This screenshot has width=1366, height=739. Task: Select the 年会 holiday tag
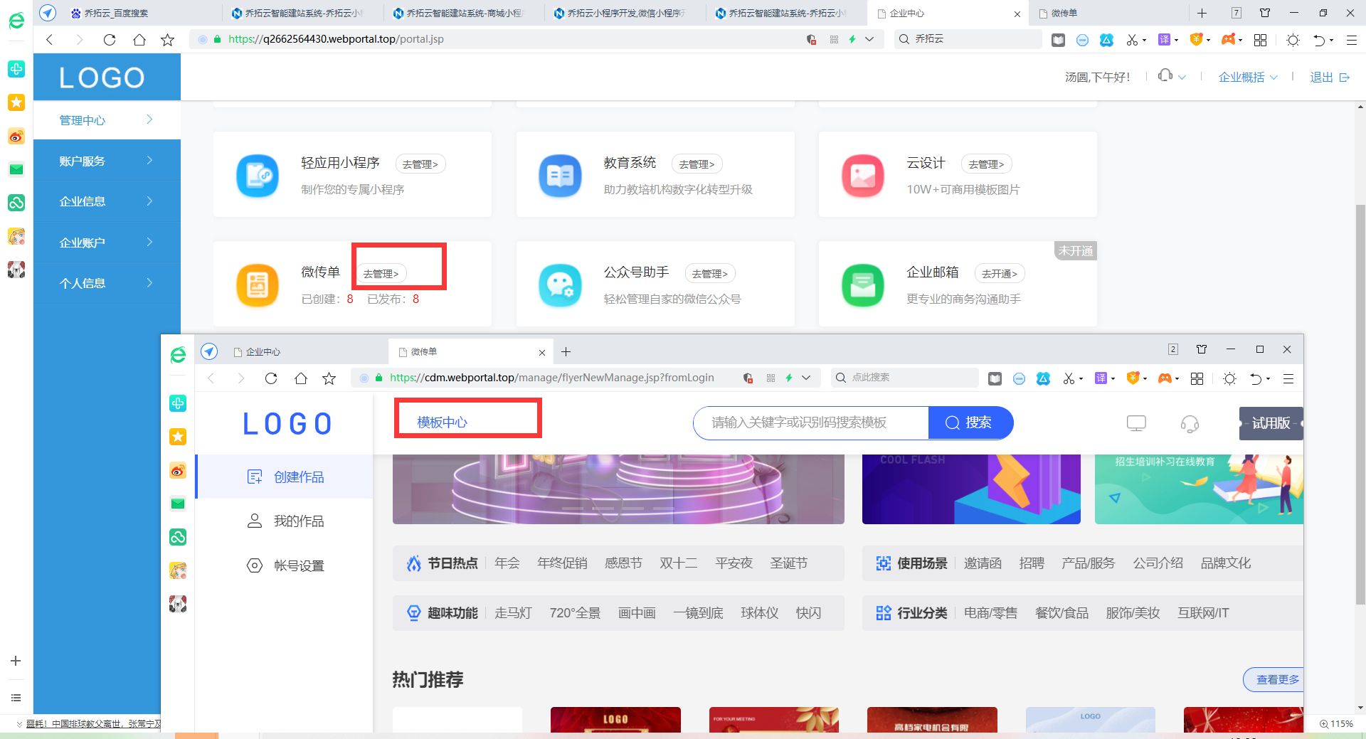tap(507, 563)
